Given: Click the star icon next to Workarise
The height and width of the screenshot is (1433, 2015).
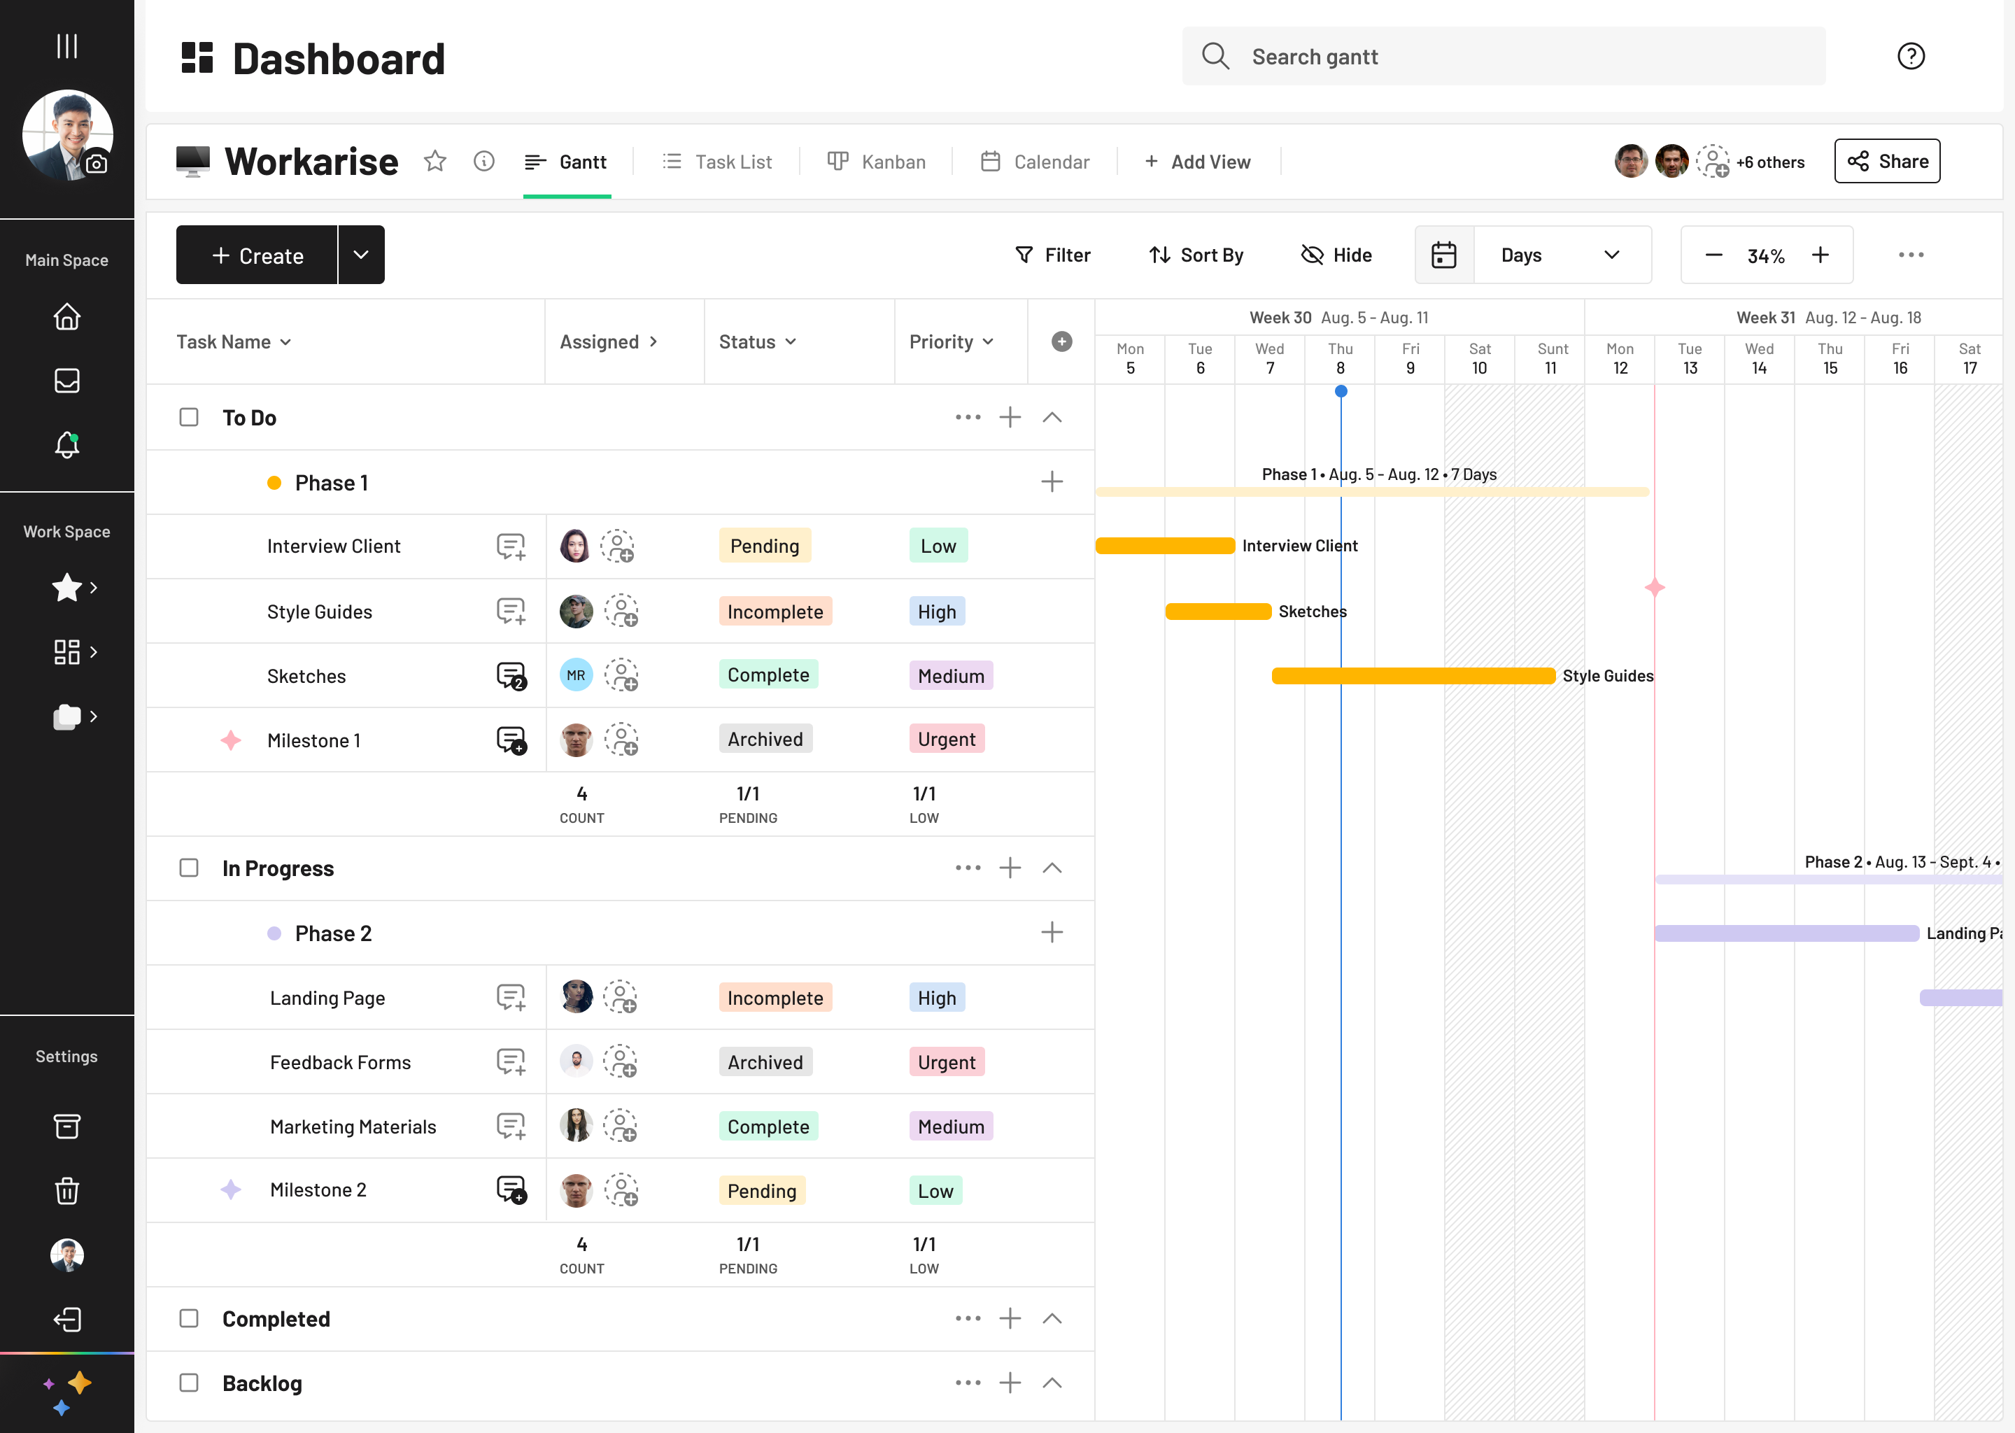Looking at the screenshot, I should 435,162.
